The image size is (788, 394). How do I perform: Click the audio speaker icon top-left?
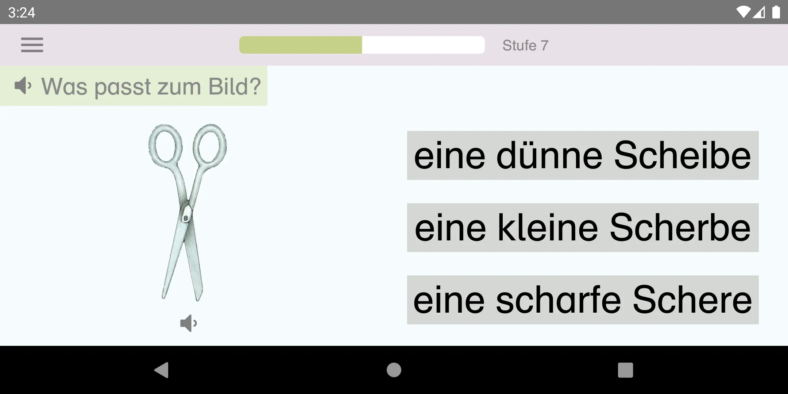coord(23,85)
